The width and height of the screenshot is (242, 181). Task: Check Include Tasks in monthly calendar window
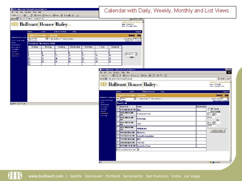pos(49,39)
